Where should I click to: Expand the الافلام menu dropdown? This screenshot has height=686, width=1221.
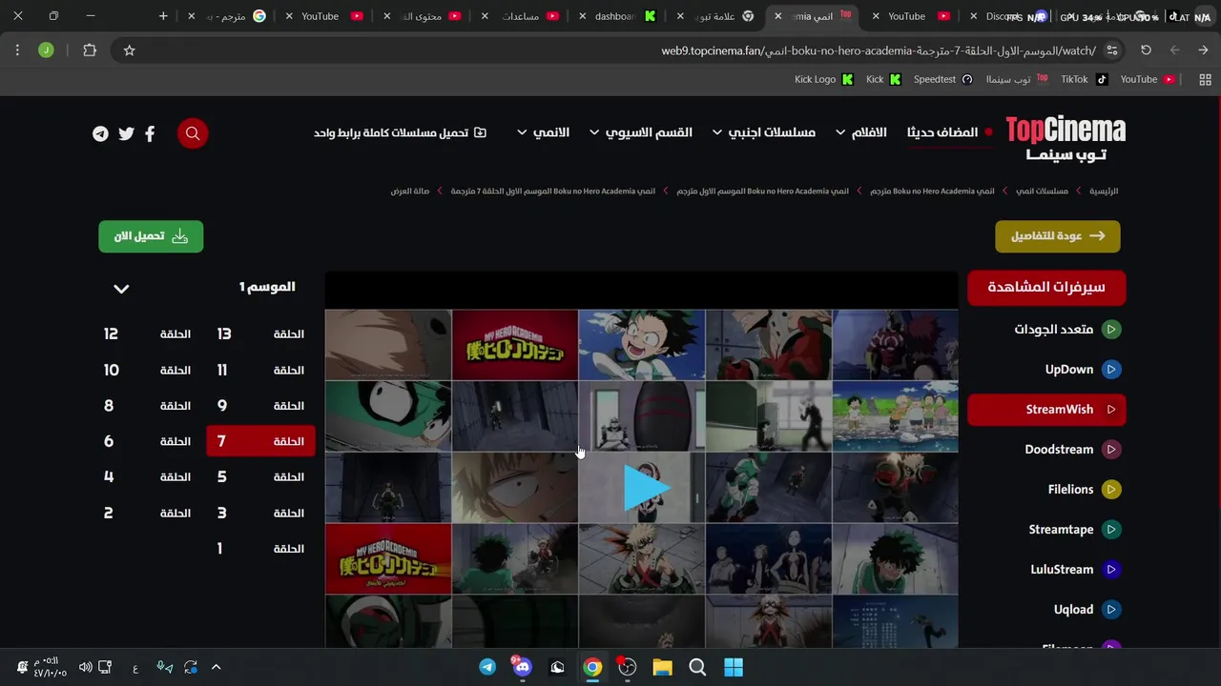coord(861,132)
